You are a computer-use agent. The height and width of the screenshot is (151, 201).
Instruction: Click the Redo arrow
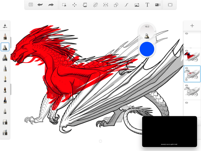pos(51,5)
